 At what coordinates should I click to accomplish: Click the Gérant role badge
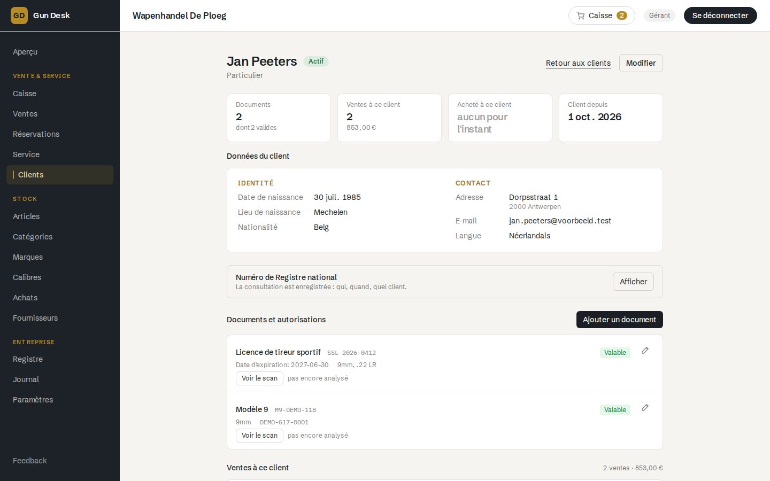(x=659, y=15)
